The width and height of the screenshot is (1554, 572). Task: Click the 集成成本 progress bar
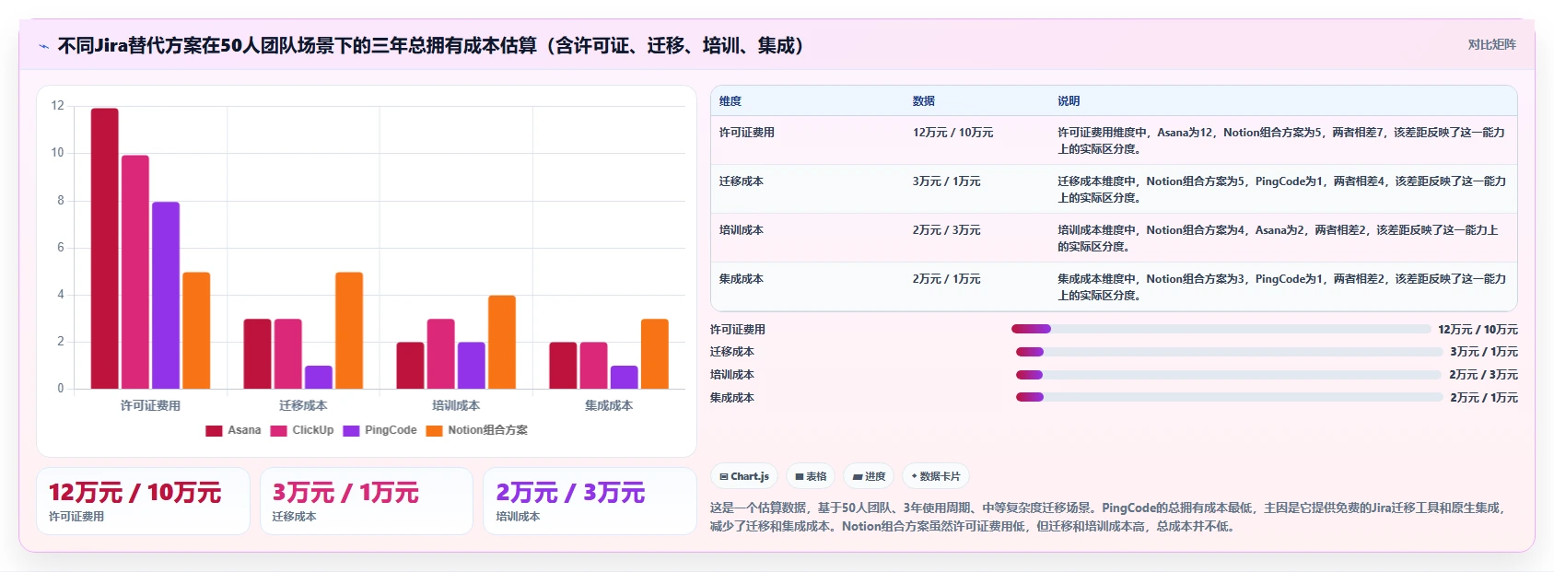[1229, 397]
